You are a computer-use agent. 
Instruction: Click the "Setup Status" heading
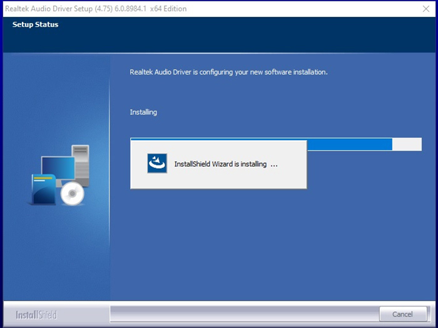click(x=35, y=25)
